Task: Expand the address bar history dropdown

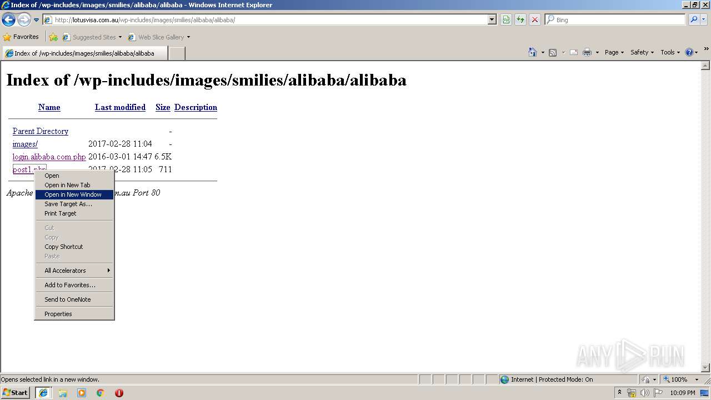Action: 492,20
